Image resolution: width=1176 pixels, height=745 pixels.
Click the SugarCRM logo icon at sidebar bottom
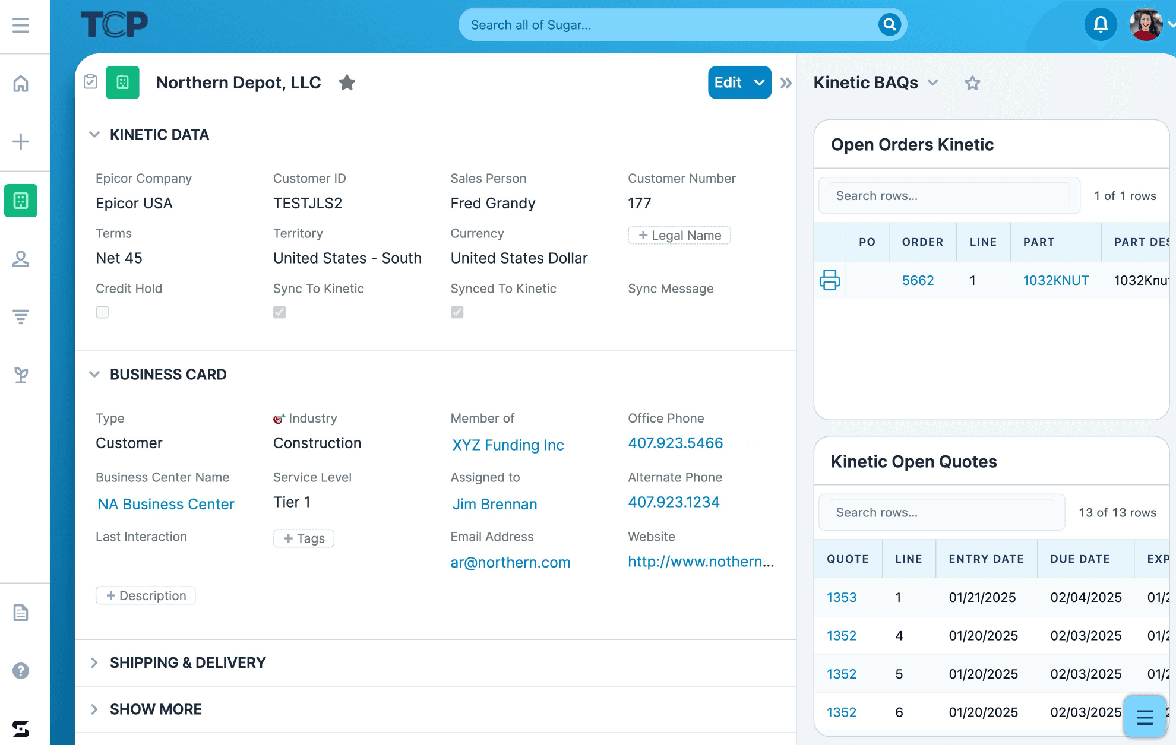[x=21, y=728]
